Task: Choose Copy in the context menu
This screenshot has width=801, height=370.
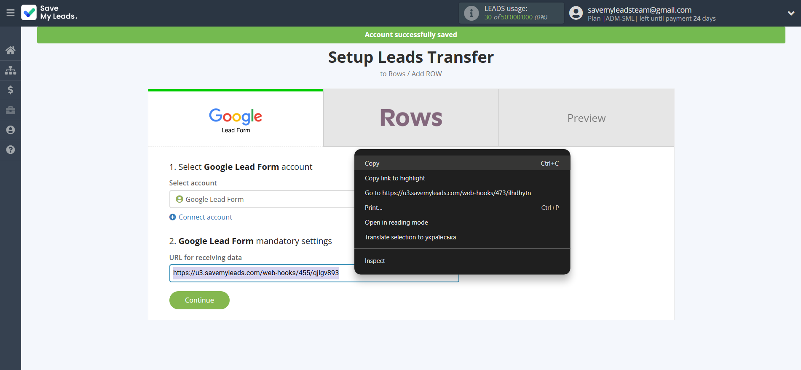Action: pyautogui.click(x=462, y=163)
